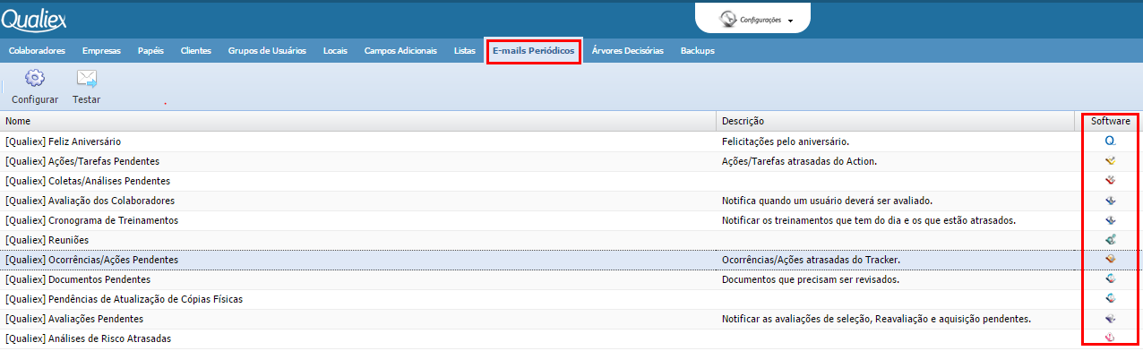Click software icon in Avaliação dos Colaboradores row

coord(1111,201)
